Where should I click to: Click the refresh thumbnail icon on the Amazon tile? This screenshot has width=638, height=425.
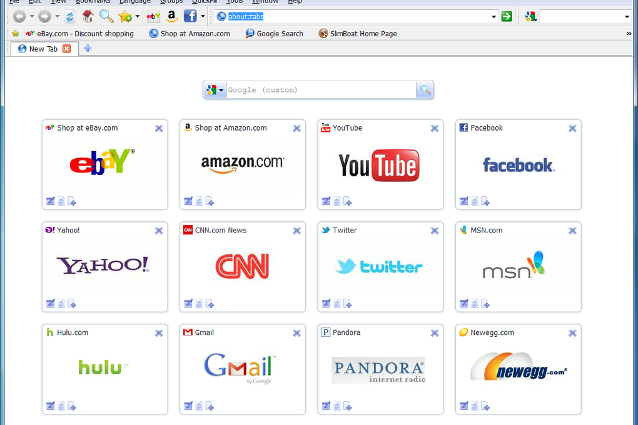pos(199,201)
